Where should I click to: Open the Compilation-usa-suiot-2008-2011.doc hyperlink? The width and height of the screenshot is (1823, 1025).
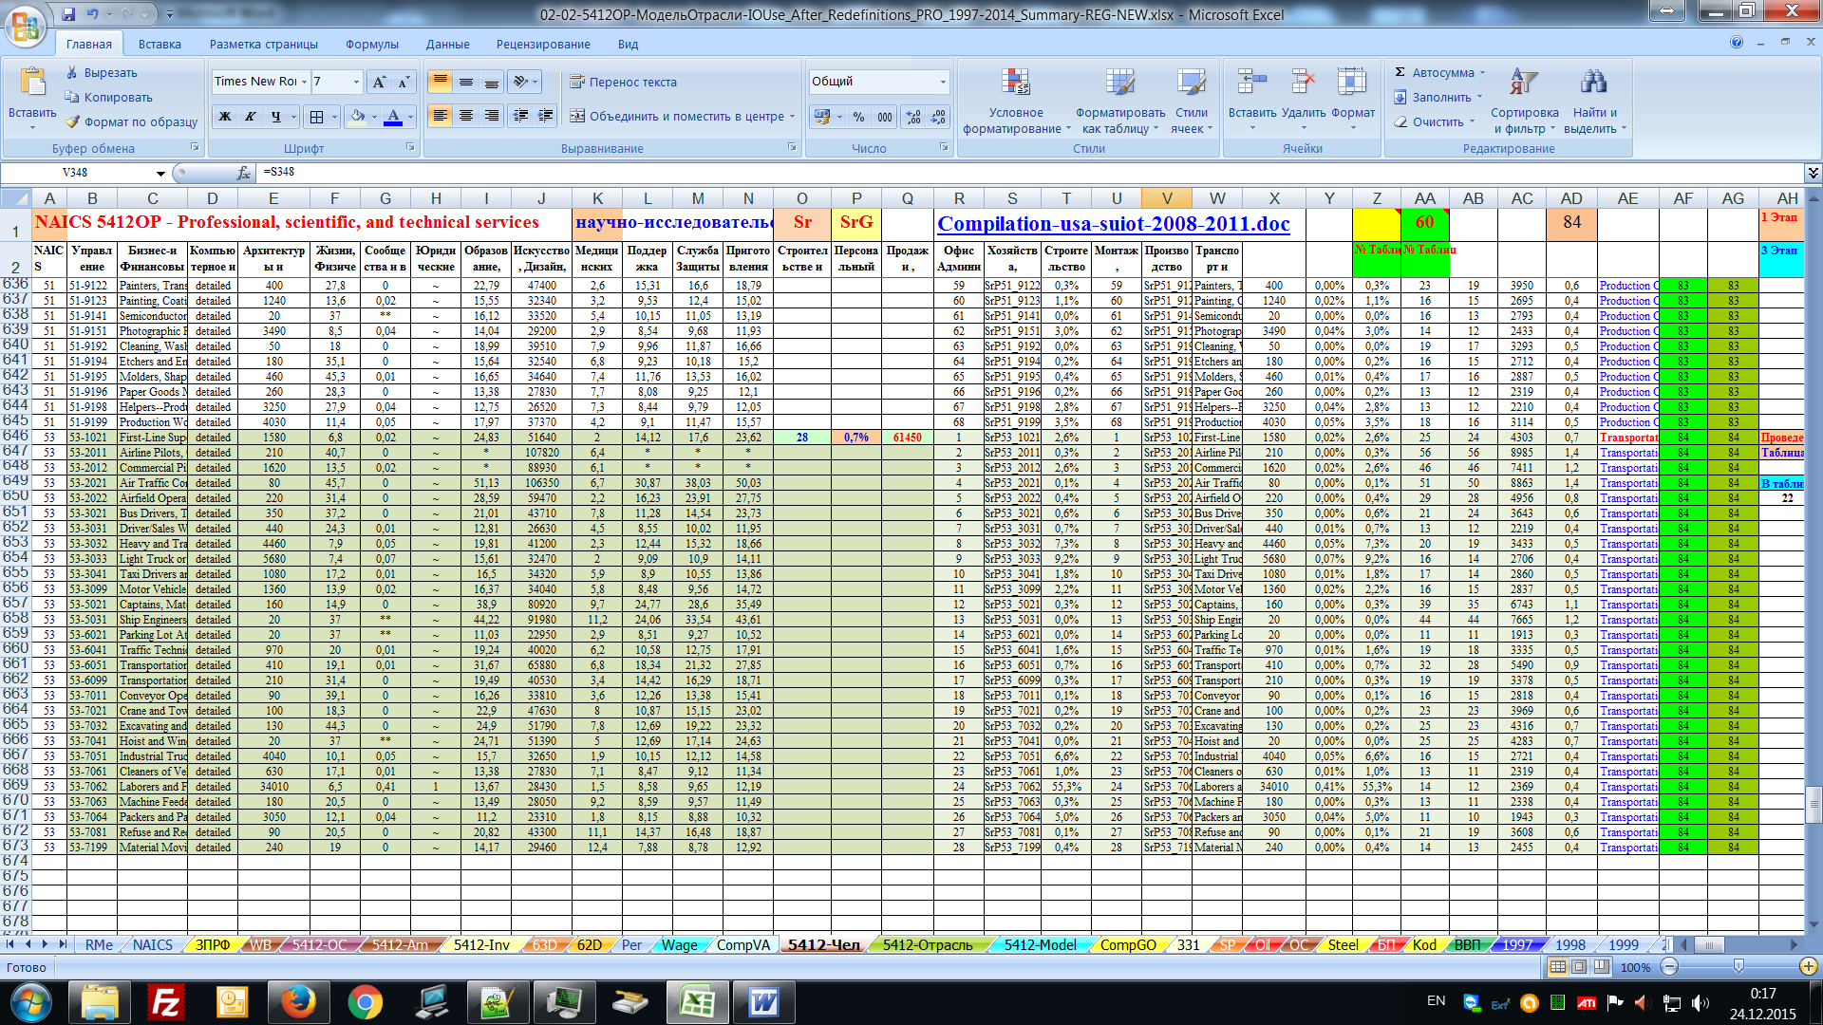click(1113, 224)
